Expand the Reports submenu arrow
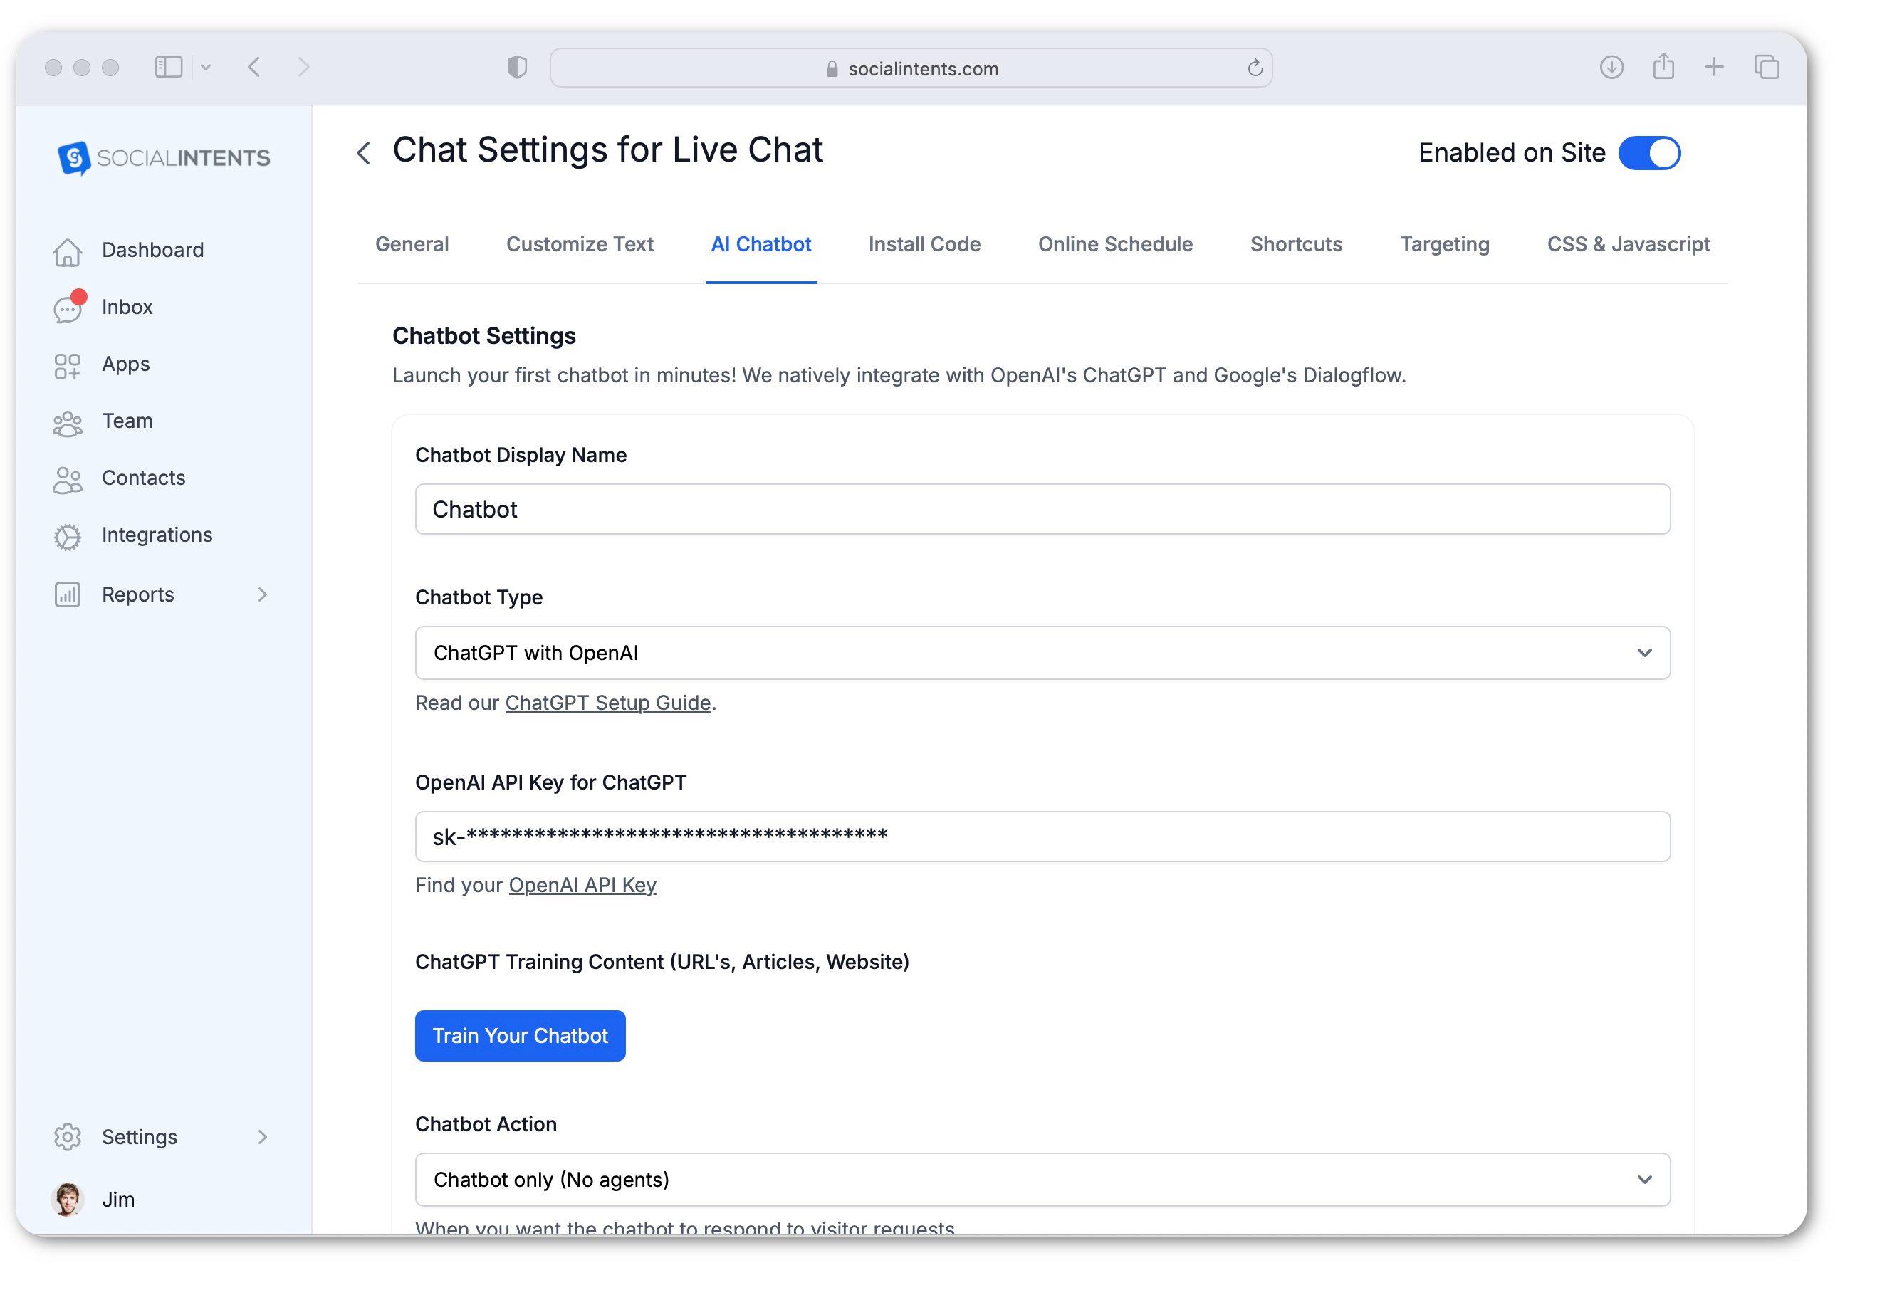This screenshot has width=1887, height=1300. click(x=264, y=592)
